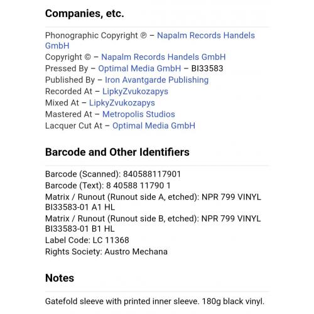
Task: Click the Notes heading
Action: pos(60,278)
